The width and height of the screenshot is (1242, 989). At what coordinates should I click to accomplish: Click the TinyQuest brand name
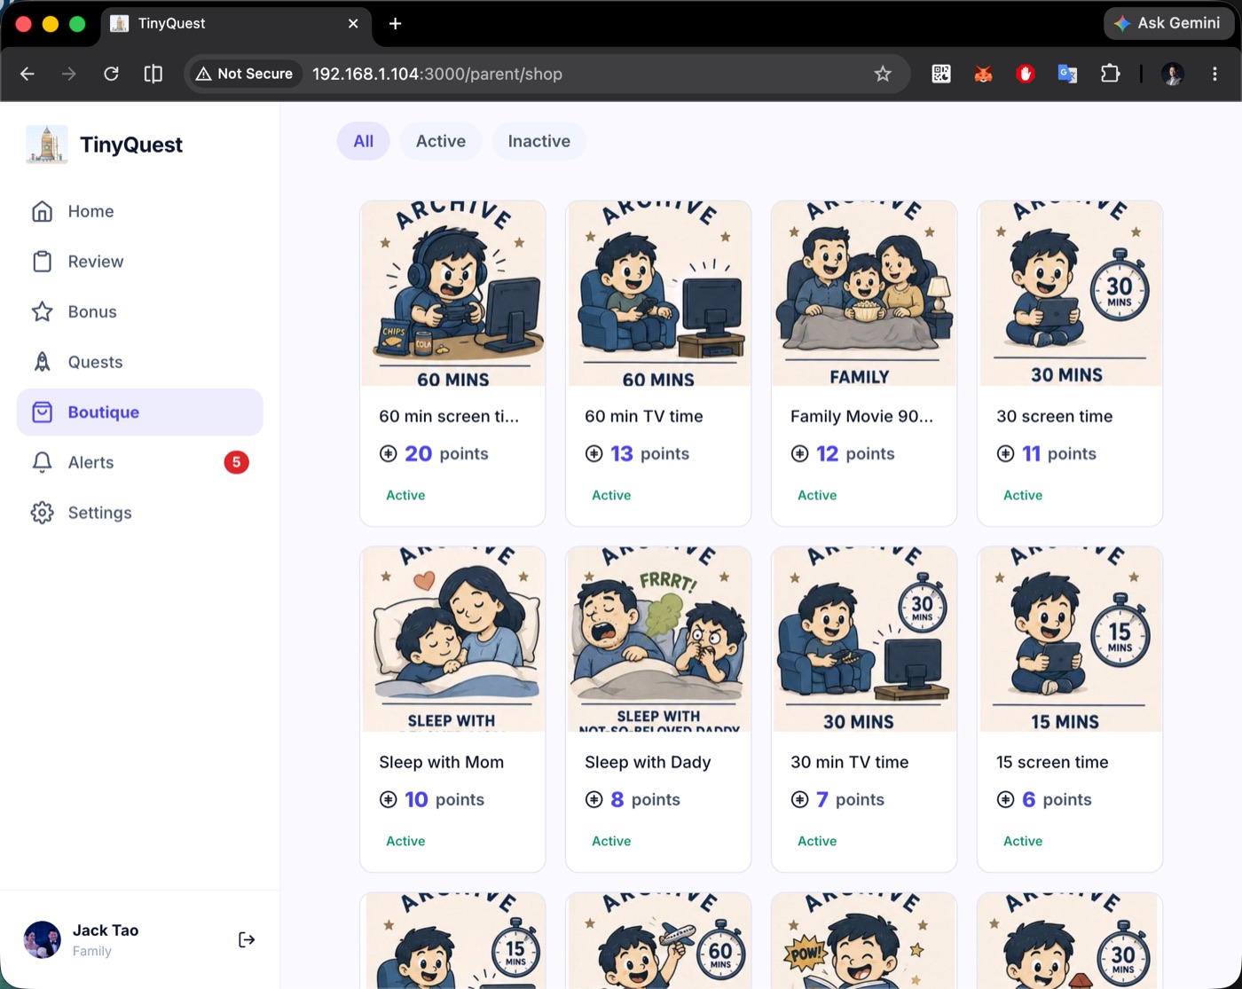click(x=131, y=145)
